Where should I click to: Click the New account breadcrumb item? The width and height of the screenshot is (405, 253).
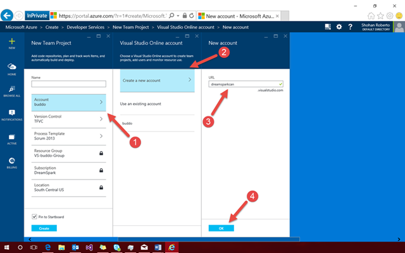pyautogui.click(x=235, y=27)
